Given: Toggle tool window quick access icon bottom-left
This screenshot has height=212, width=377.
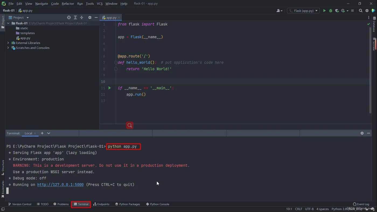Looking at the screenshot, I should [x=3, y=209].
